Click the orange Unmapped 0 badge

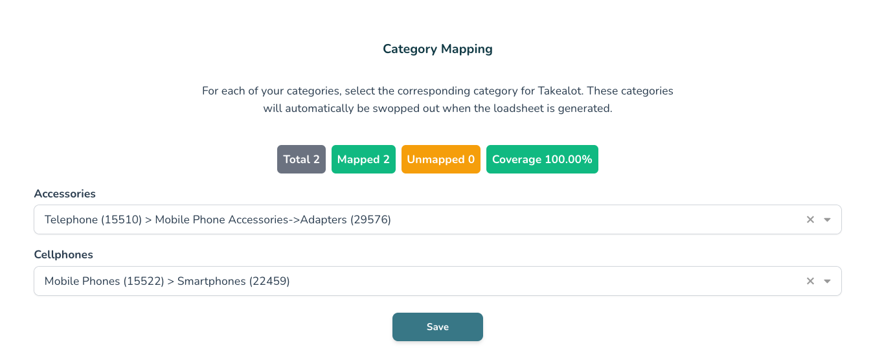440,159
